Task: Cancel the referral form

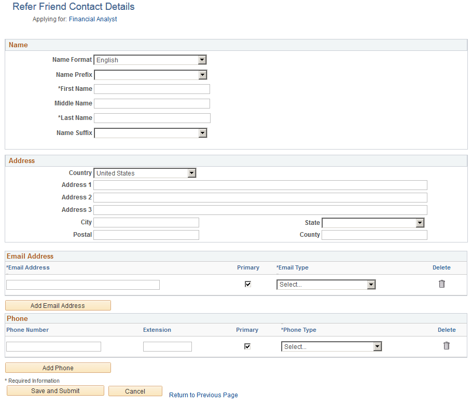Action: point(135,390)
